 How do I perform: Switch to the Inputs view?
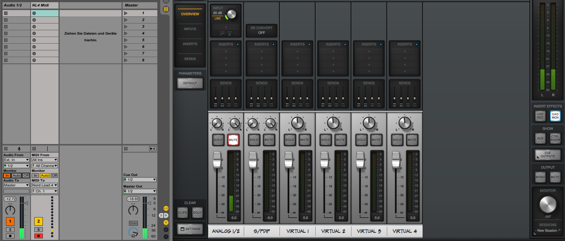click(x=190, y=29)
